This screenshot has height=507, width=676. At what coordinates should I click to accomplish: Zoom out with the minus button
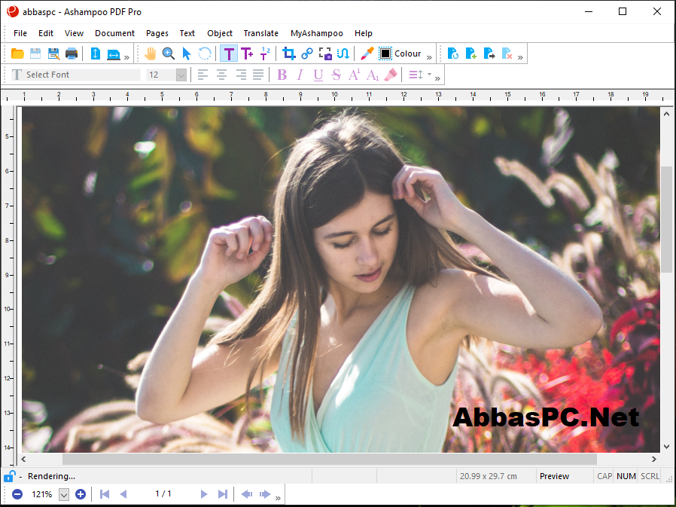point(17,494)
